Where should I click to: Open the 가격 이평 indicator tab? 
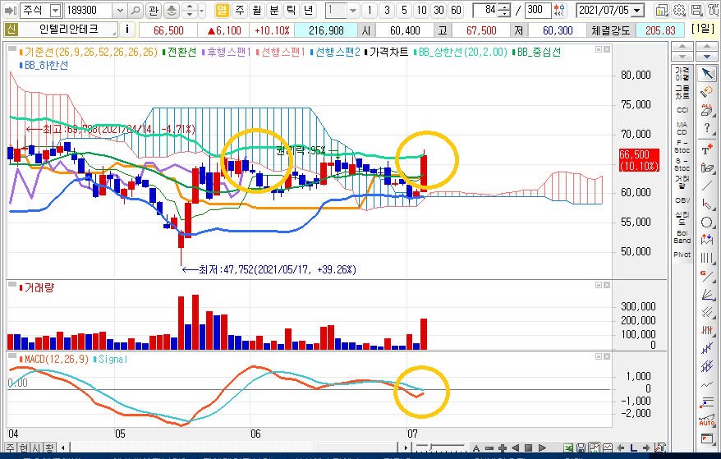pos(682,74)
